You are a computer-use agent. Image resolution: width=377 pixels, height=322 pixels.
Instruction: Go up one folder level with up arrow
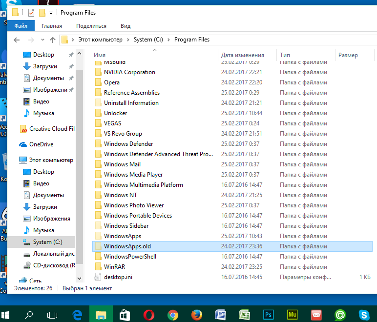[53, 40]
